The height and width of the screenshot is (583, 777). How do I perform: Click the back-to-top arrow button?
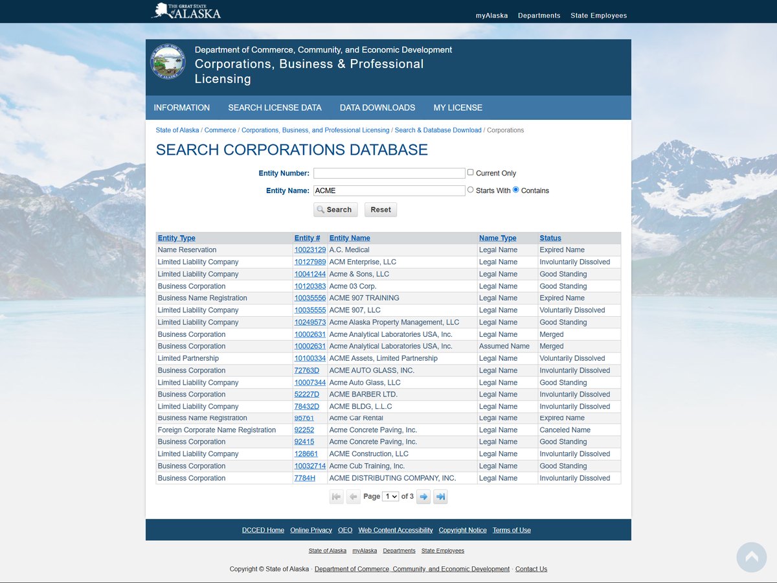752,557
